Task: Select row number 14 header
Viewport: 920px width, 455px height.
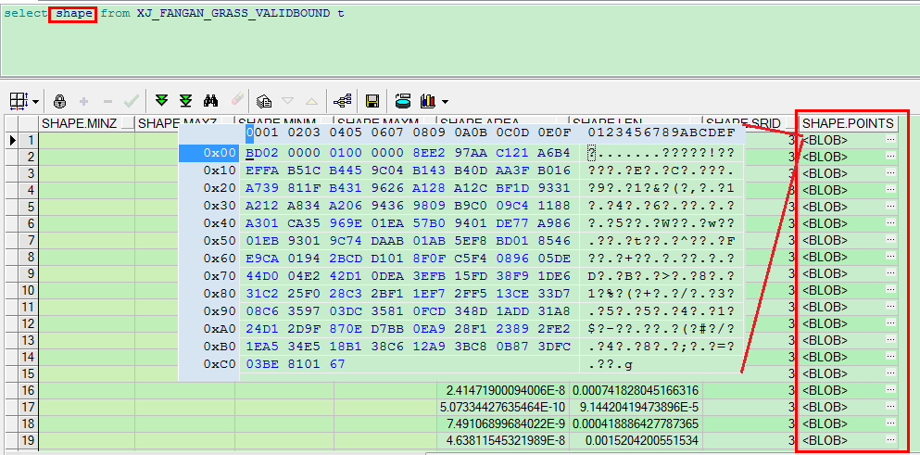Action: [x=29, y=357]
